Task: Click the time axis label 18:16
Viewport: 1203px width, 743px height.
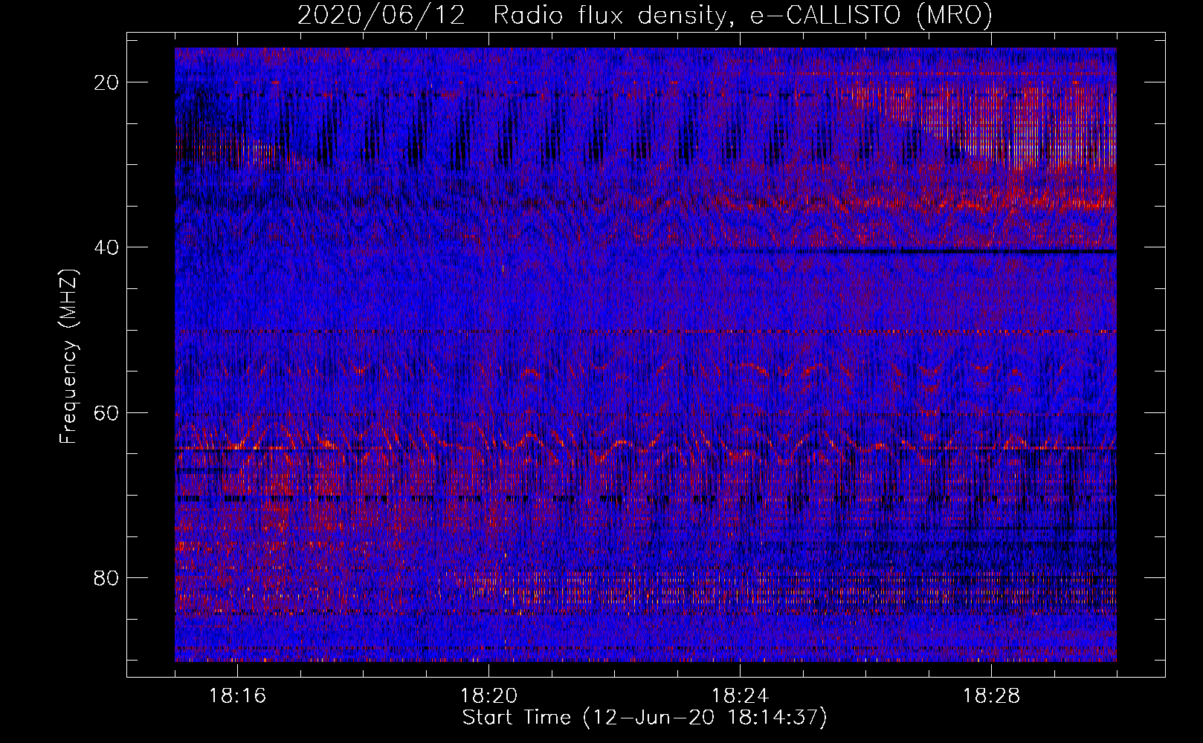Action: [x=237, y=696]
